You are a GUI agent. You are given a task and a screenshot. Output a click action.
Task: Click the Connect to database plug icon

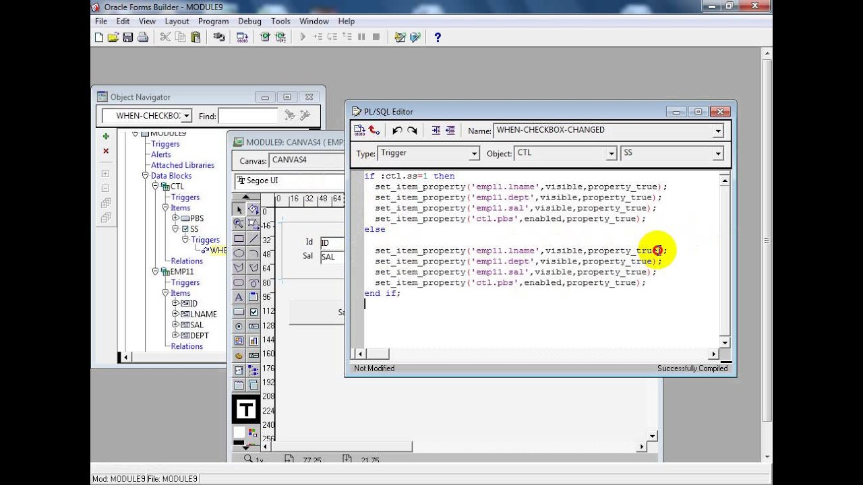click(219, 37)
